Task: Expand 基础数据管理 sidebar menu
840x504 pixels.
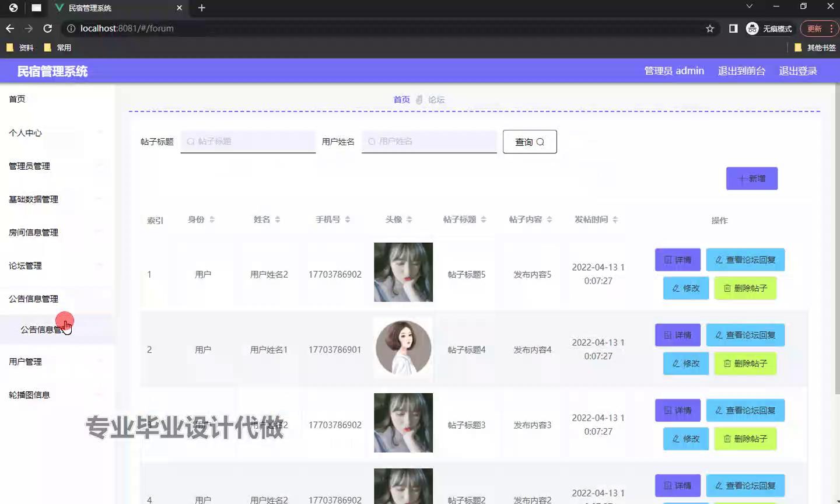Action: tap(57, 199)
